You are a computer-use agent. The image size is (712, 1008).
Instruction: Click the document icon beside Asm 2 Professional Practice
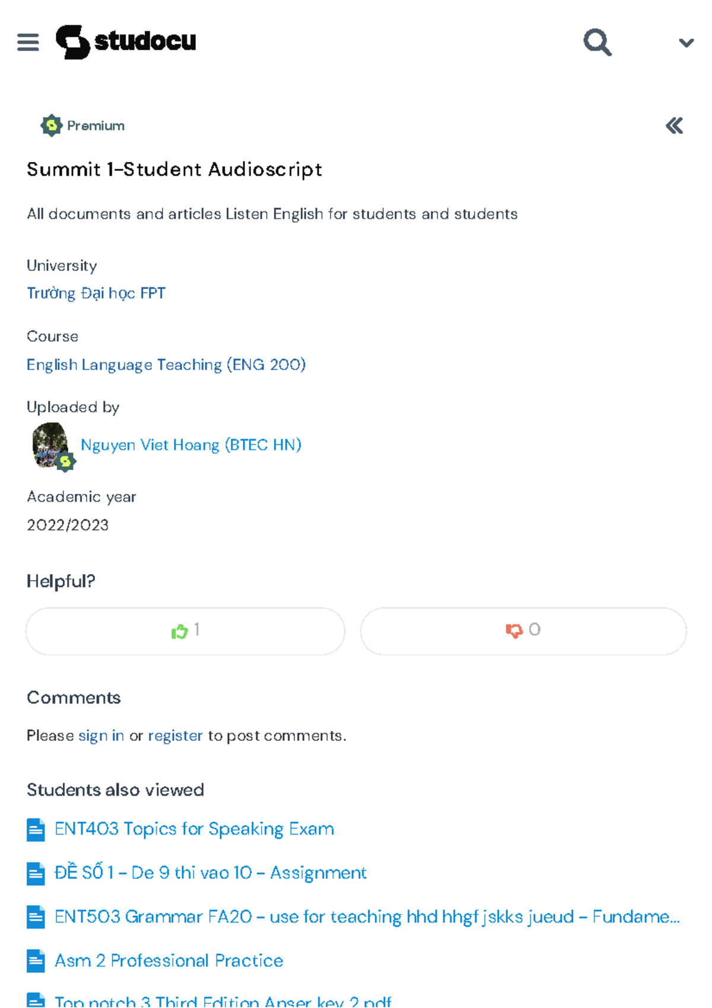pyautogui.click(x=35, y=961)
